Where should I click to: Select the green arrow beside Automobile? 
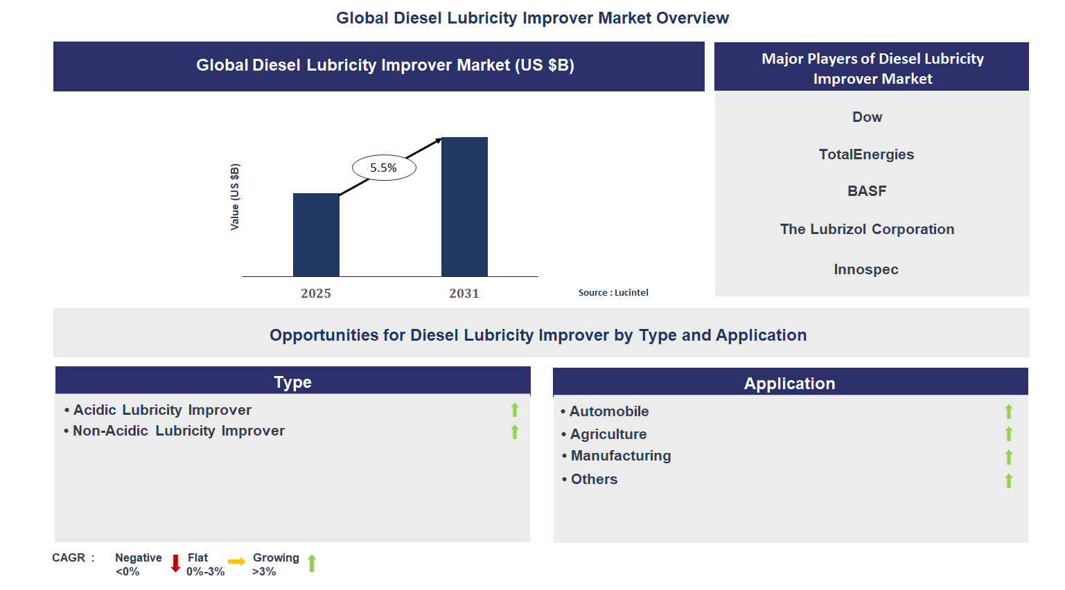[1008, 411]
